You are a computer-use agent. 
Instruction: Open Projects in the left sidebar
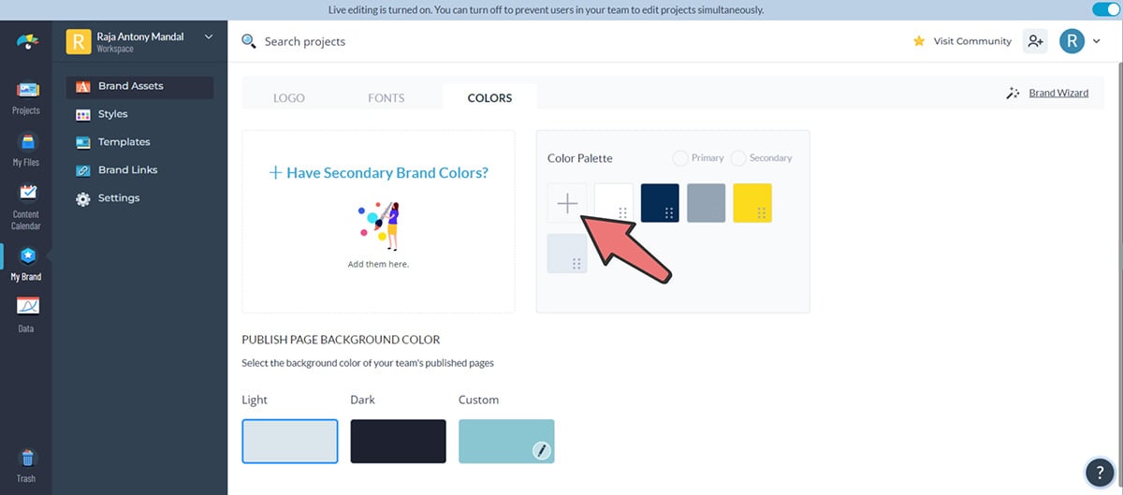[x=26, y=97]
